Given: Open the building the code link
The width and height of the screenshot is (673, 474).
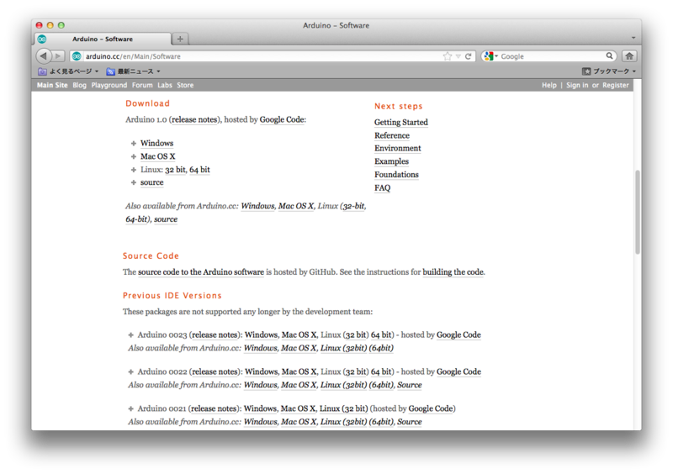Looking at the screenshot, I should pyautogui.click(x=453, y=272).
